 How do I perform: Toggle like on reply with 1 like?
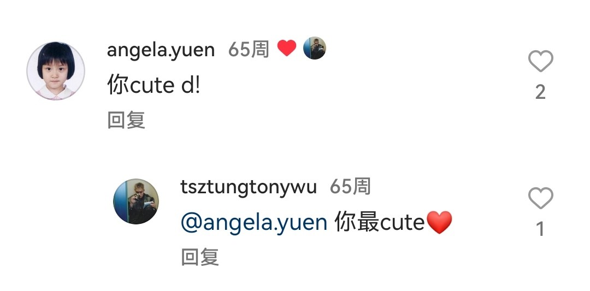[541, 198]
